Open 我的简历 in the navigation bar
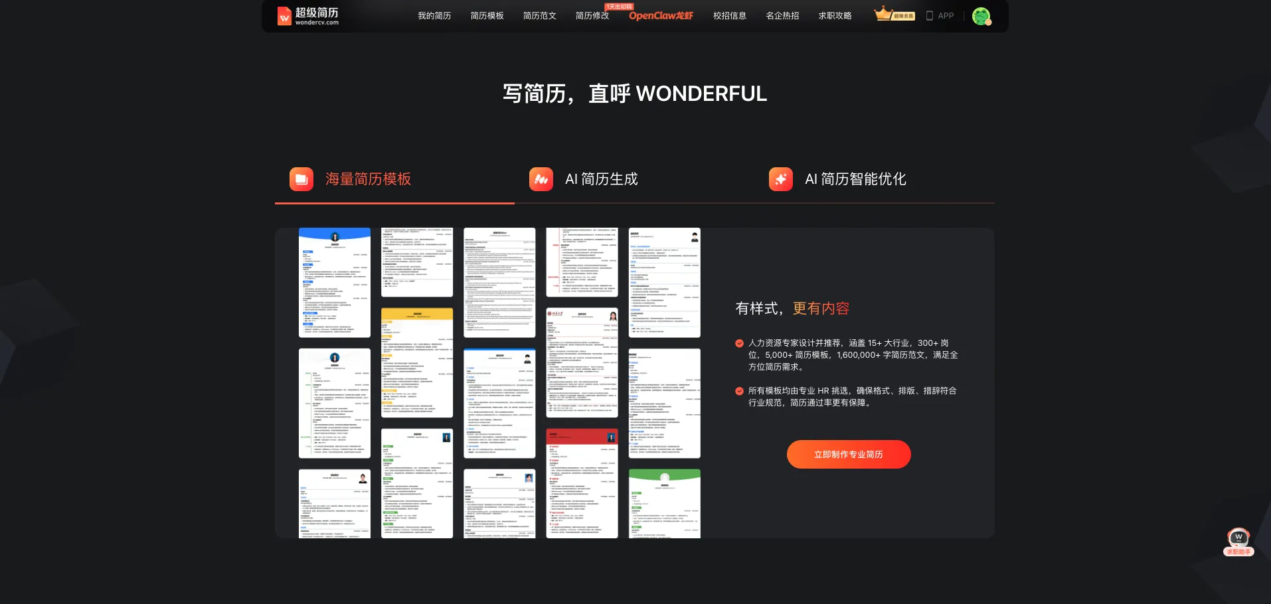1271x604 pixels. tap(434, 16)
